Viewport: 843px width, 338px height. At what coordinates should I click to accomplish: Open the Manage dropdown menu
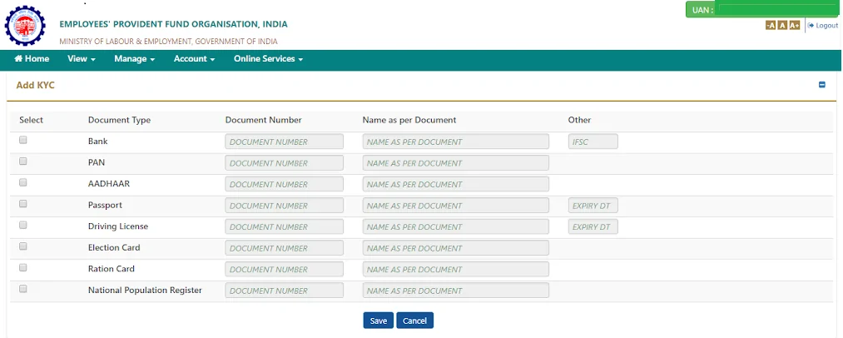click(135, 58)
